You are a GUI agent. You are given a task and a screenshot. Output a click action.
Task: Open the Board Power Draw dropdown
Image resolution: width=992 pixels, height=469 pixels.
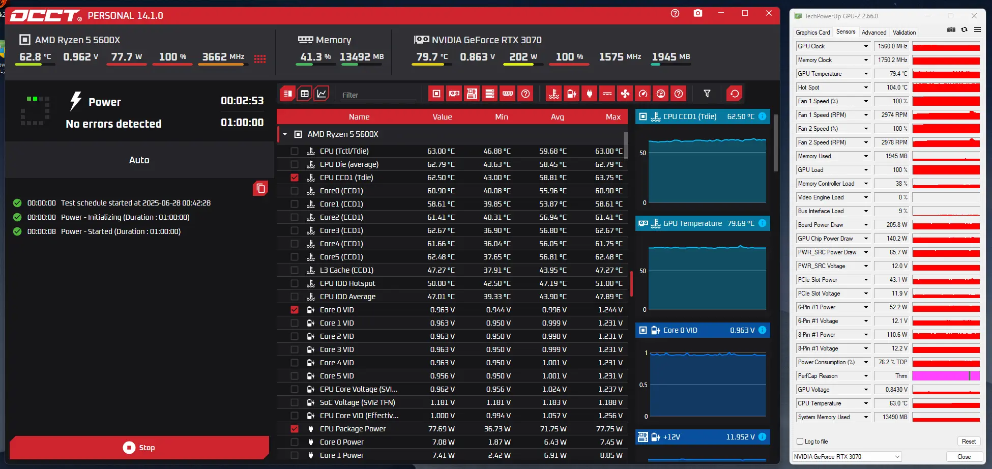click(866, 225)
